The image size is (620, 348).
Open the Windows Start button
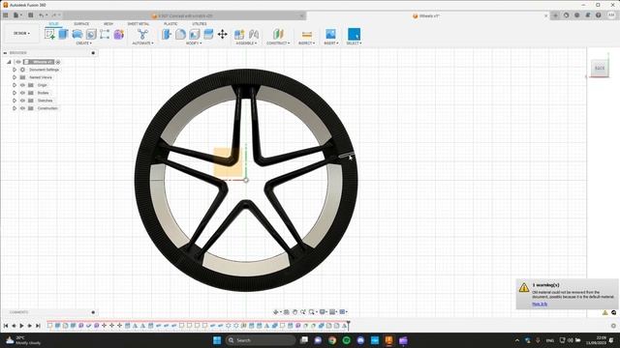[217, 340]
